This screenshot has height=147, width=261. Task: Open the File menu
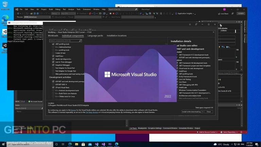click(21, 10)
